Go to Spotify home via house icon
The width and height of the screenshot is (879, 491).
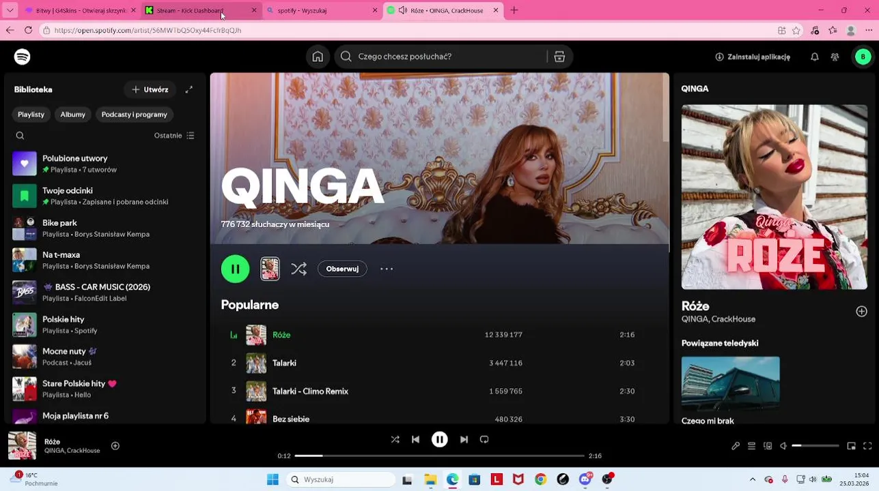318,57
